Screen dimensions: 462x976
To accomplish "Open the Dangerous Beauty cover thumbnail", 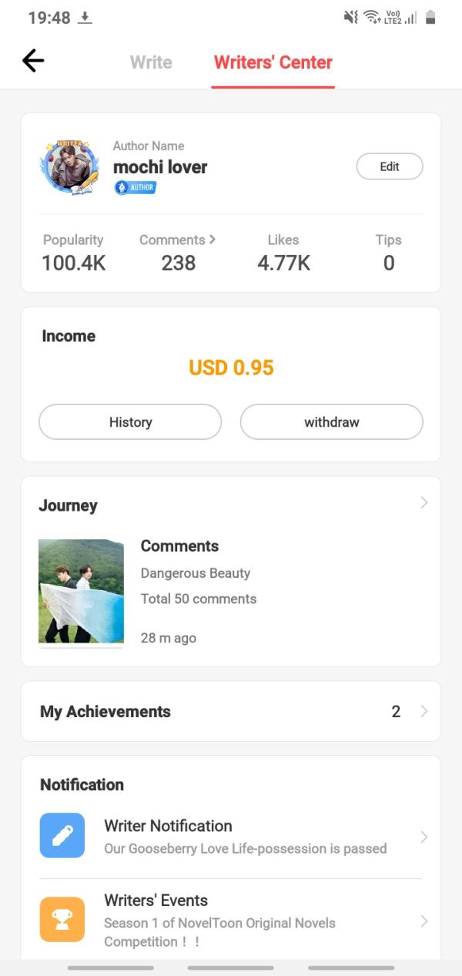I will pyautogui.click(x=81, y=591).
